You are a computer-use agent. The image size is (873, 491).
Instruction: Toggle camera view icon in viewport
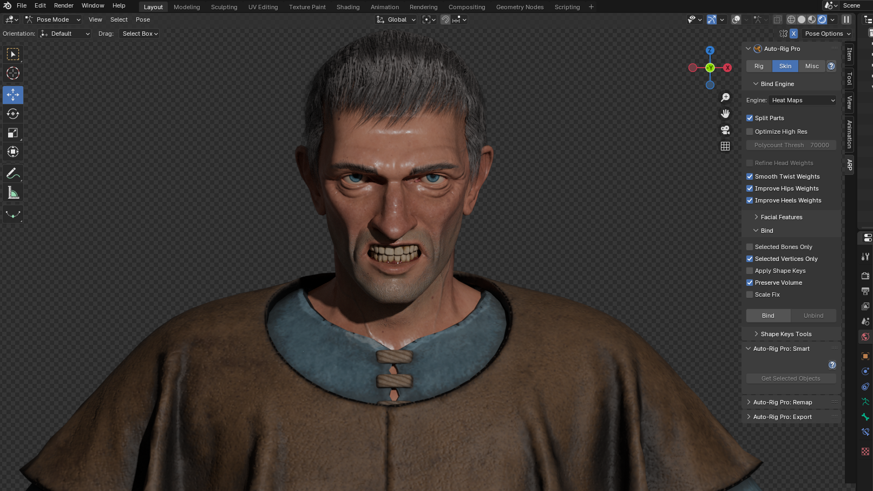pos(725,130)
